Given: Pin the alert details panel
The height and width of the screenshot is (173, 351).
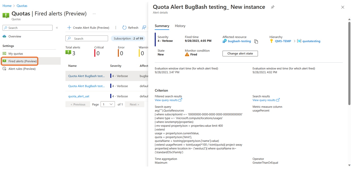Looking at the screenshot, I should 272,7.
